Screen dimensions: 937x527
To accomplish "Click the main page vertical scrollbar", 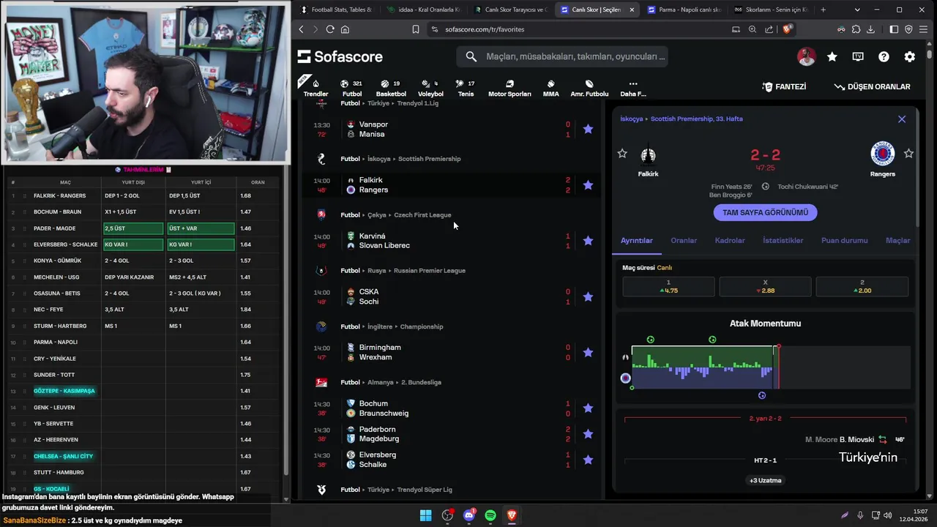I will [x=930, y=53].
